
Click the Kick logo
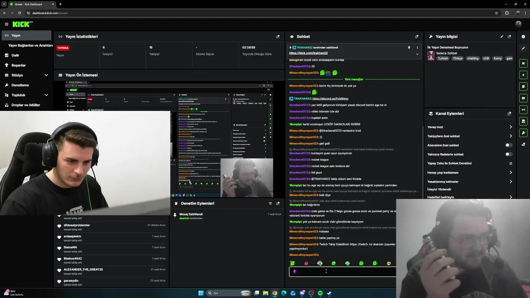pyautogui.click(x=22, y=24)
